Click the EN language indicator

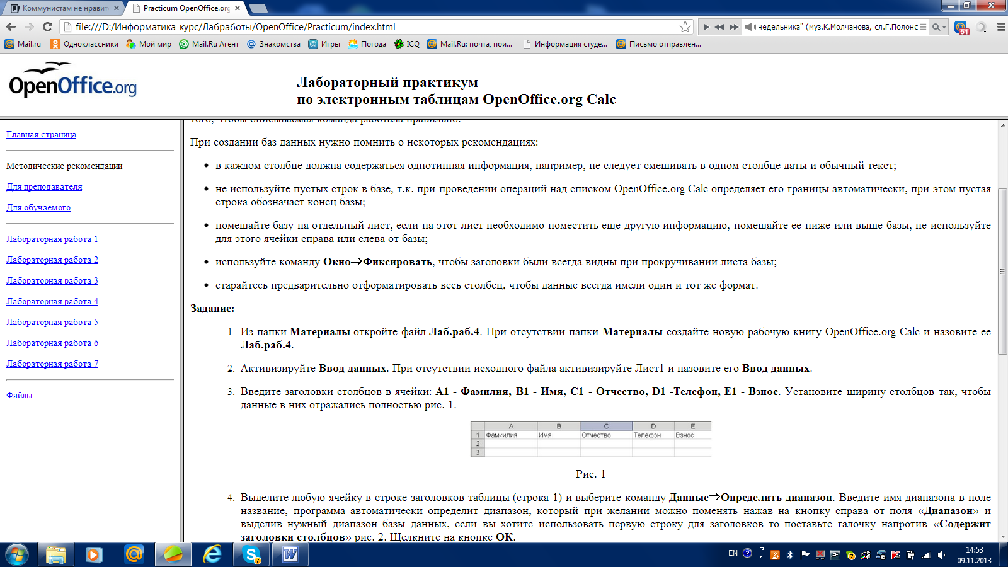coord(733,553)
